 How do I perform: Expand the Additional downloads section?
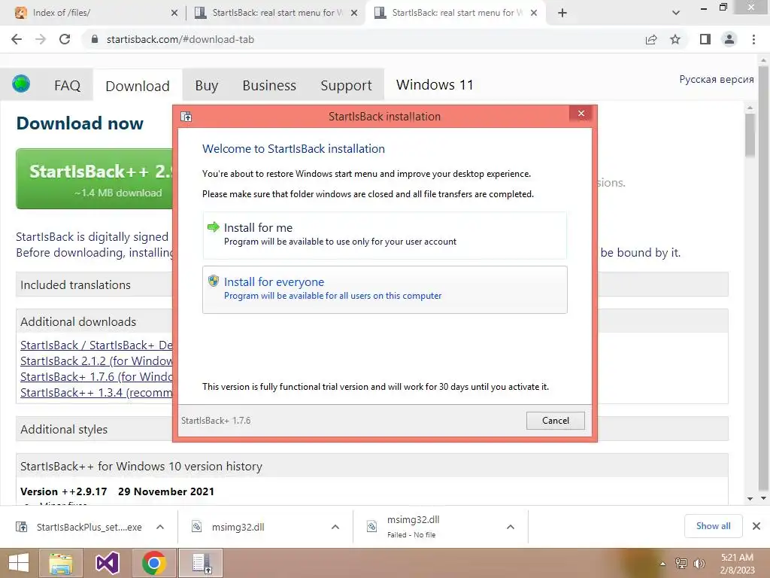click(94, 321)
